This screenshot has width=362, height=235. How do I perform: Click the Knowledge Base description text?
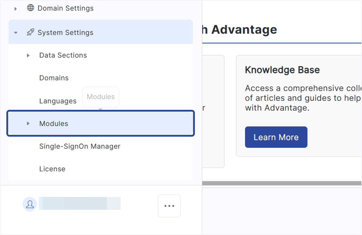pyautogui.click(x=303, y=98)
